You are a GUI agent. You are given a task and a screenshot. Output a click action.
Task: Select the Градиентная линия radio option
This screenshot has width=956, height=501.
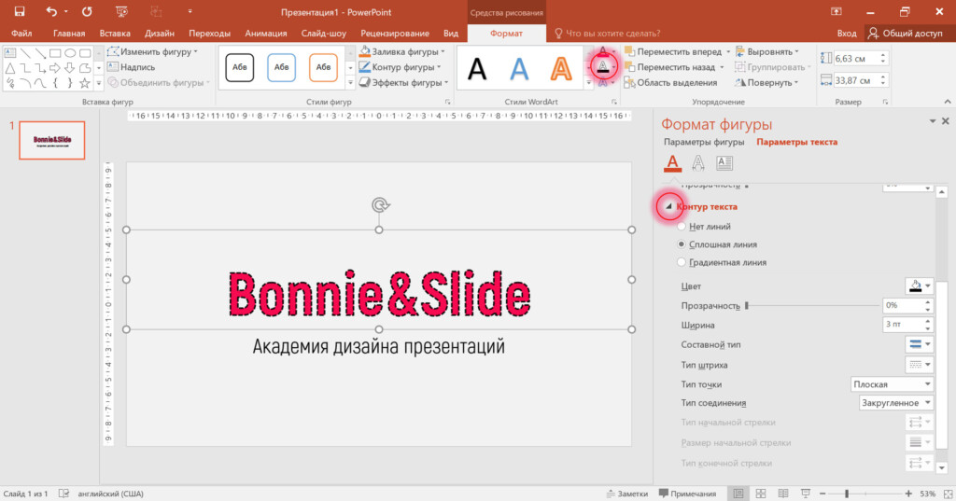[x=682, y=262]
